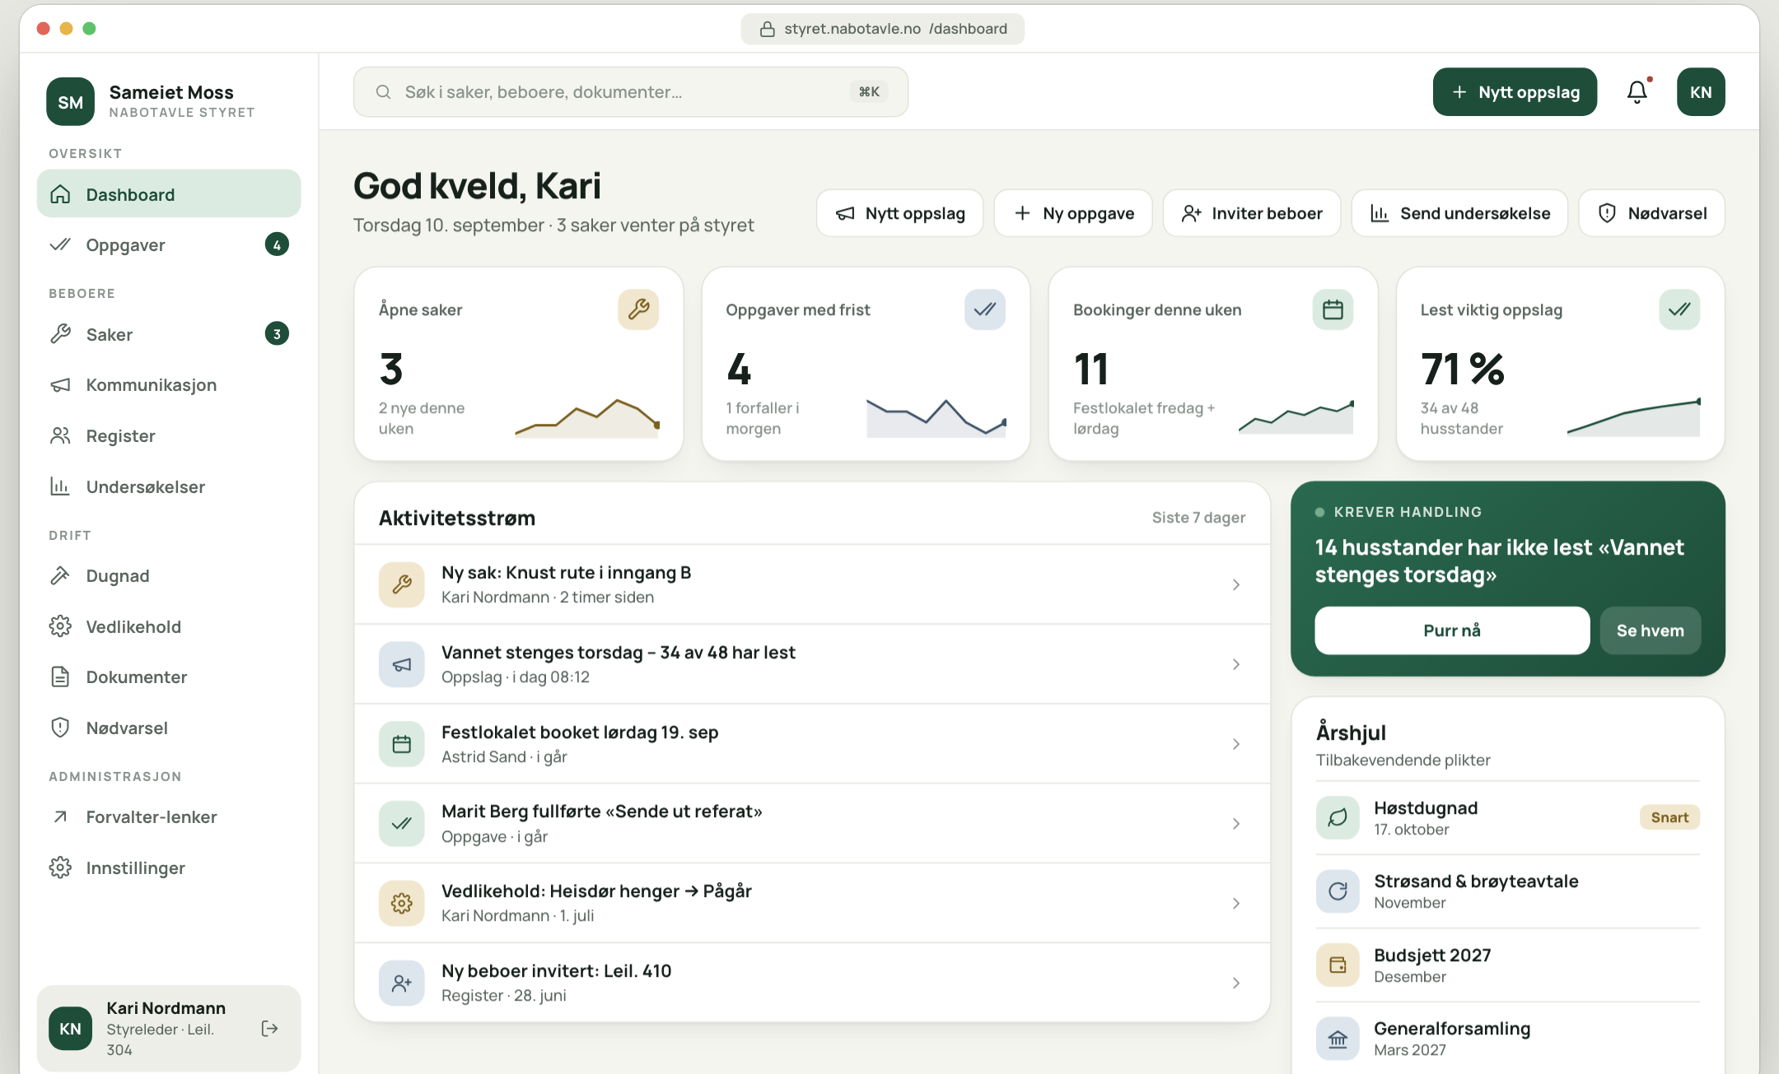Click the building icon next to Generalforsamling
Image resolution: width=1779 pixels, height=1074 pixels.
(1338, 1039)
